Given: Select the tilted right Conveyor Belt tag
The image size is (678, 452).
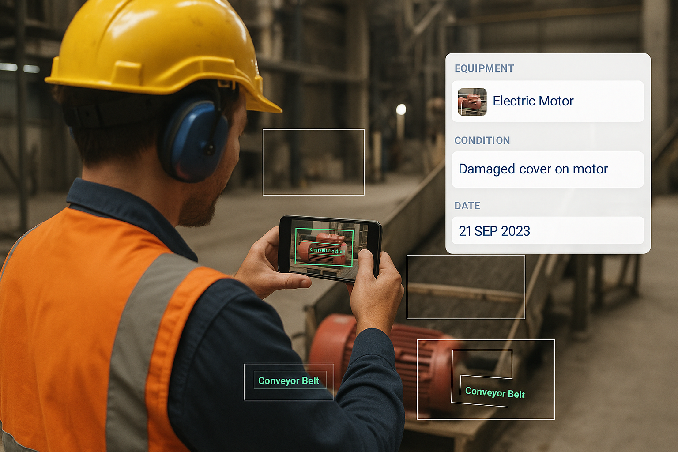Looking at the screenshot, I should click(494, 392).
